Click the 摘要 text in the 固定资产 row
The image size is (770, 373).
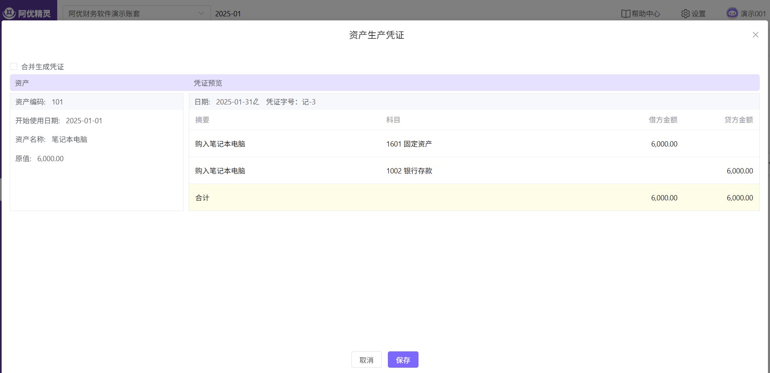[220, 144]
